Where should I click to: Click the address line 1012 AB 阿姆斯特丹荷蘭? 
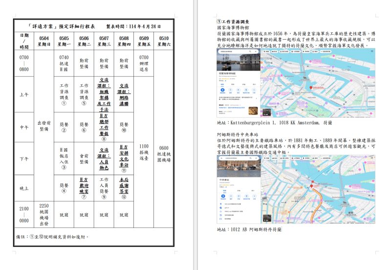tap(249, 229)
